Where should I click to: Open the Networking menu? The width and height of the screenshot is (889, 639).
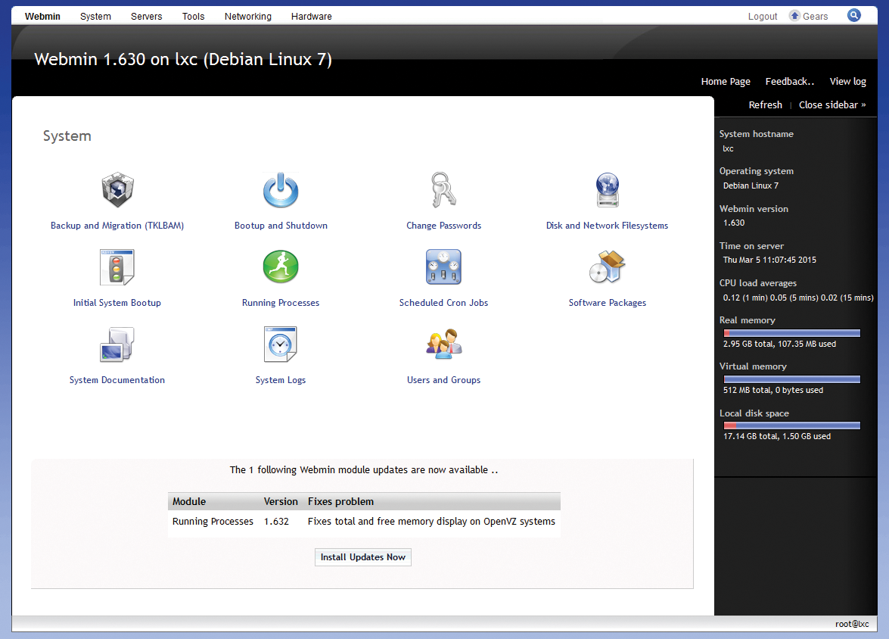pyautogui.click(x=248, y=16)
